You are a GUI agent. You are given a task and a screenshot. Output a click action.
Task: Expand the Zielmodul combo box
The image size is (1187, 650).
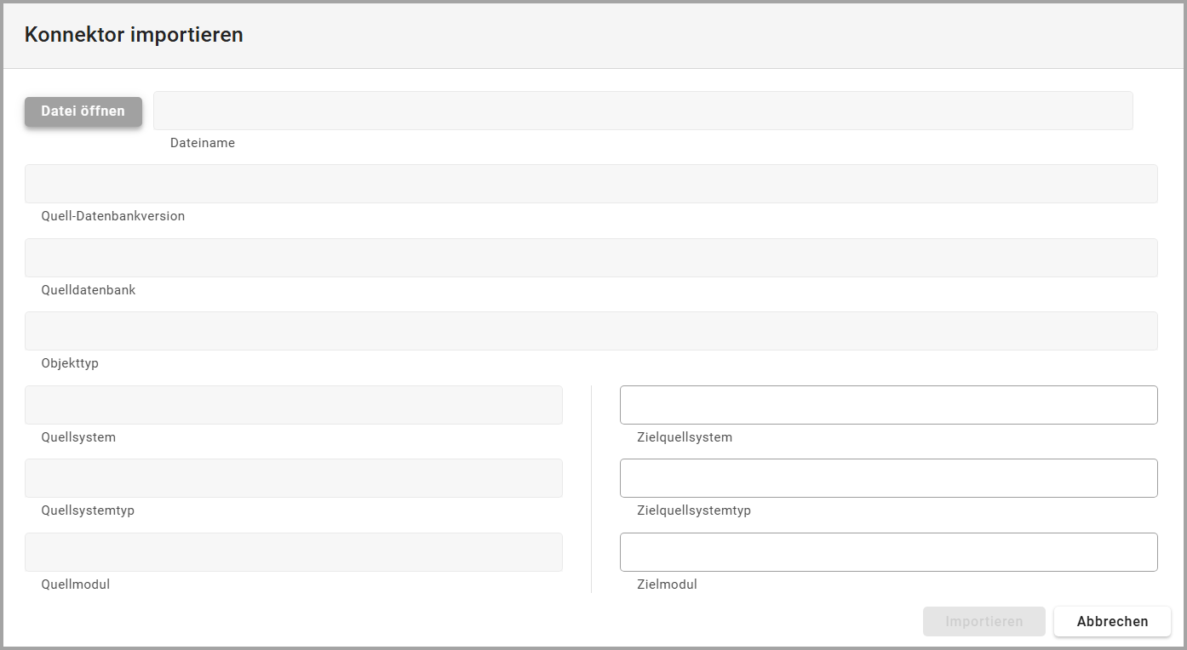(888, 552)
